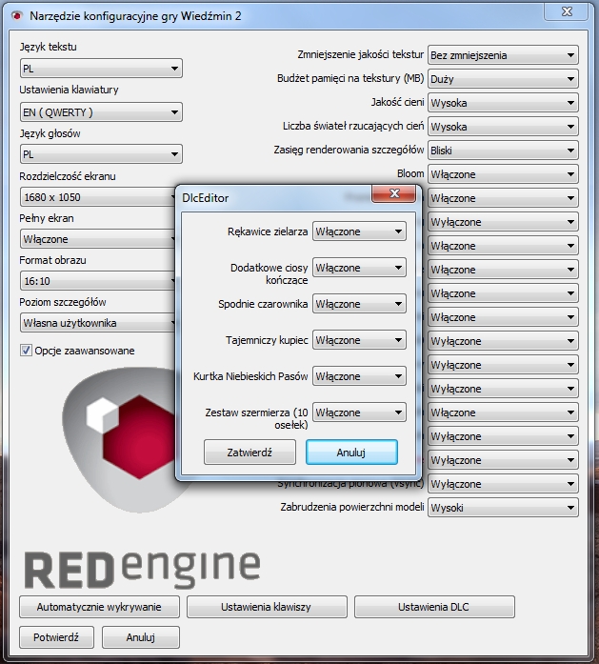Open the Dodatkowe ciosy kończące dropdown

tap(359, 268)
